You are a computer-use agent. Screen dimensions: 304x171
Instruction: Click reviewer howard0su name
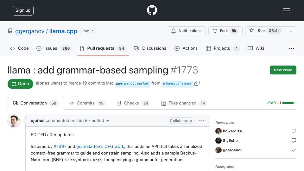coord(233,131)
